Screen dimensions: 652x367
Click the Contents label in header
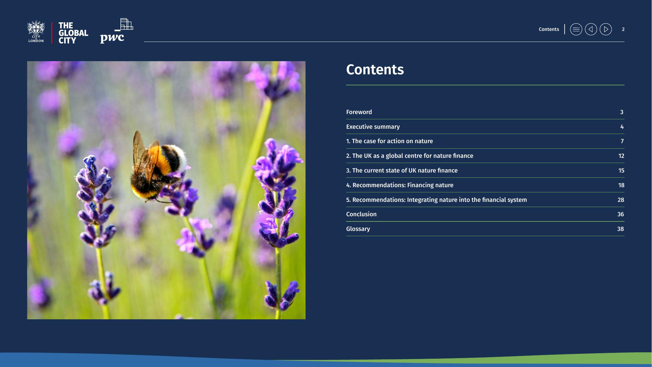click(549, 29)
